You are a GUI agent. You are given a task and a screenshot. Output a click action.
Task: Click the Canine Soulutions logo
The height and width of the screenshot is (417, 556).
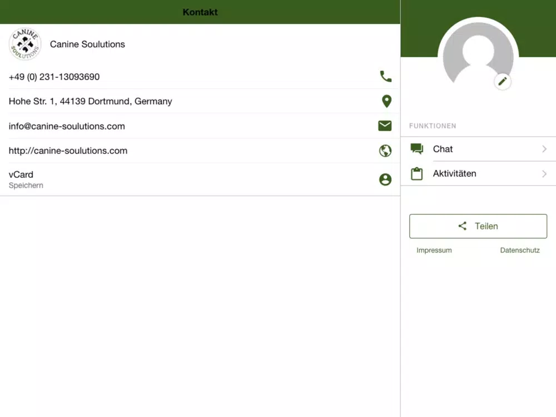pyautogui.click(x=25, y=44)
